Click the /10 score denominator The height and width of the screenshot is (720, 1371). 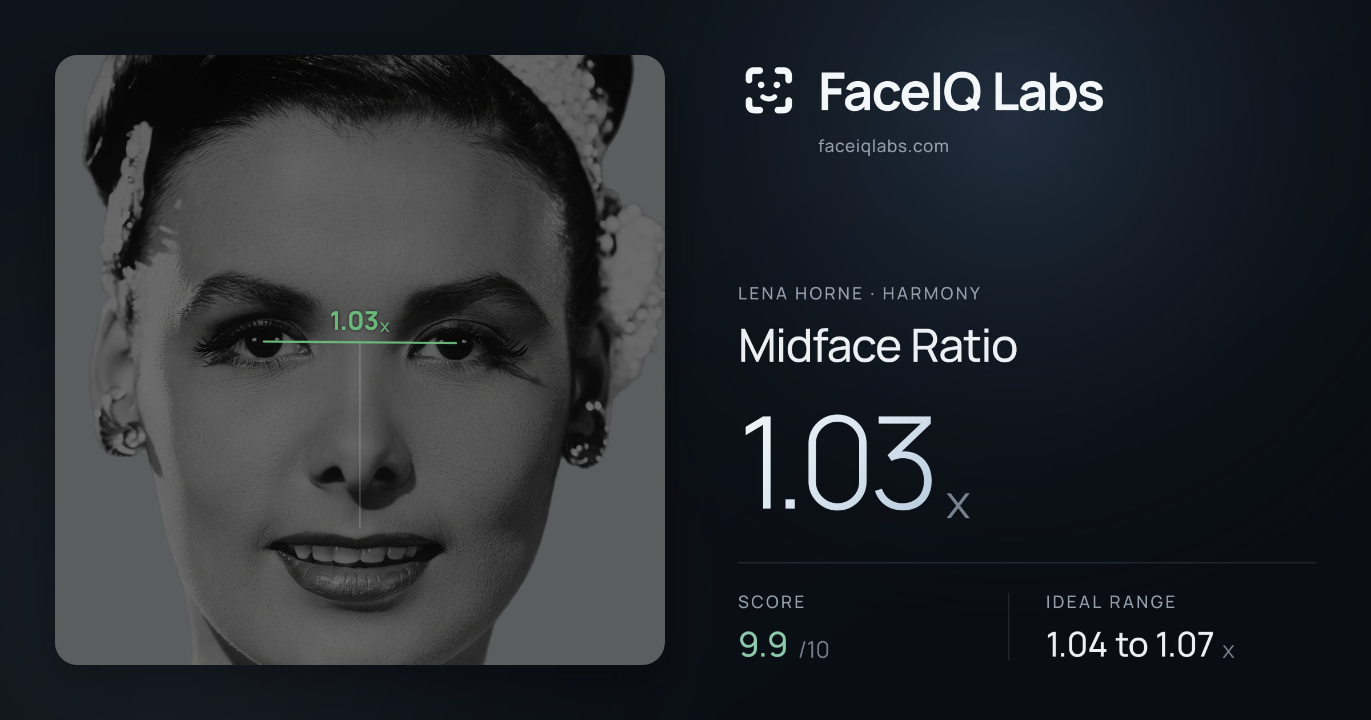pyautogui.click(x=814, y=650)
